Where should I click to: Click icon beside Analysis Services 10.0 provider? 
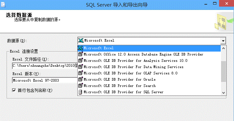tap(80, 60)
